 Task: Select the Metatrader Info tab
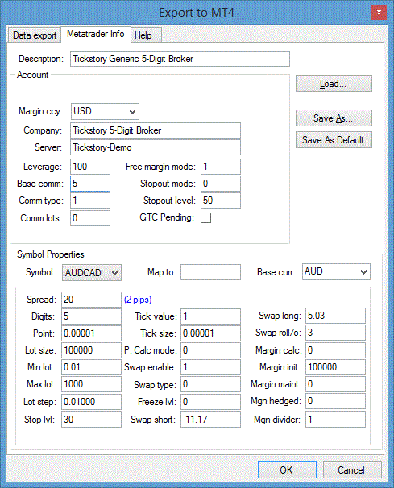click(96, 34)
